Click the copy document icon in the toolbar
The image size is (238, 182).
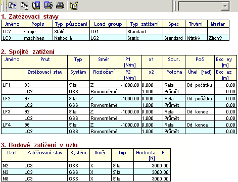point(12,6)
